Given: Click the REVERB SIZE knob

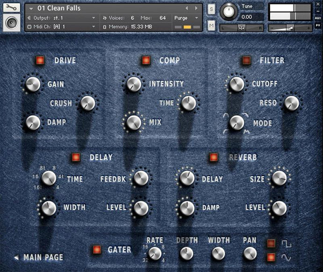Looking at the screenshot, I should 279,178.
